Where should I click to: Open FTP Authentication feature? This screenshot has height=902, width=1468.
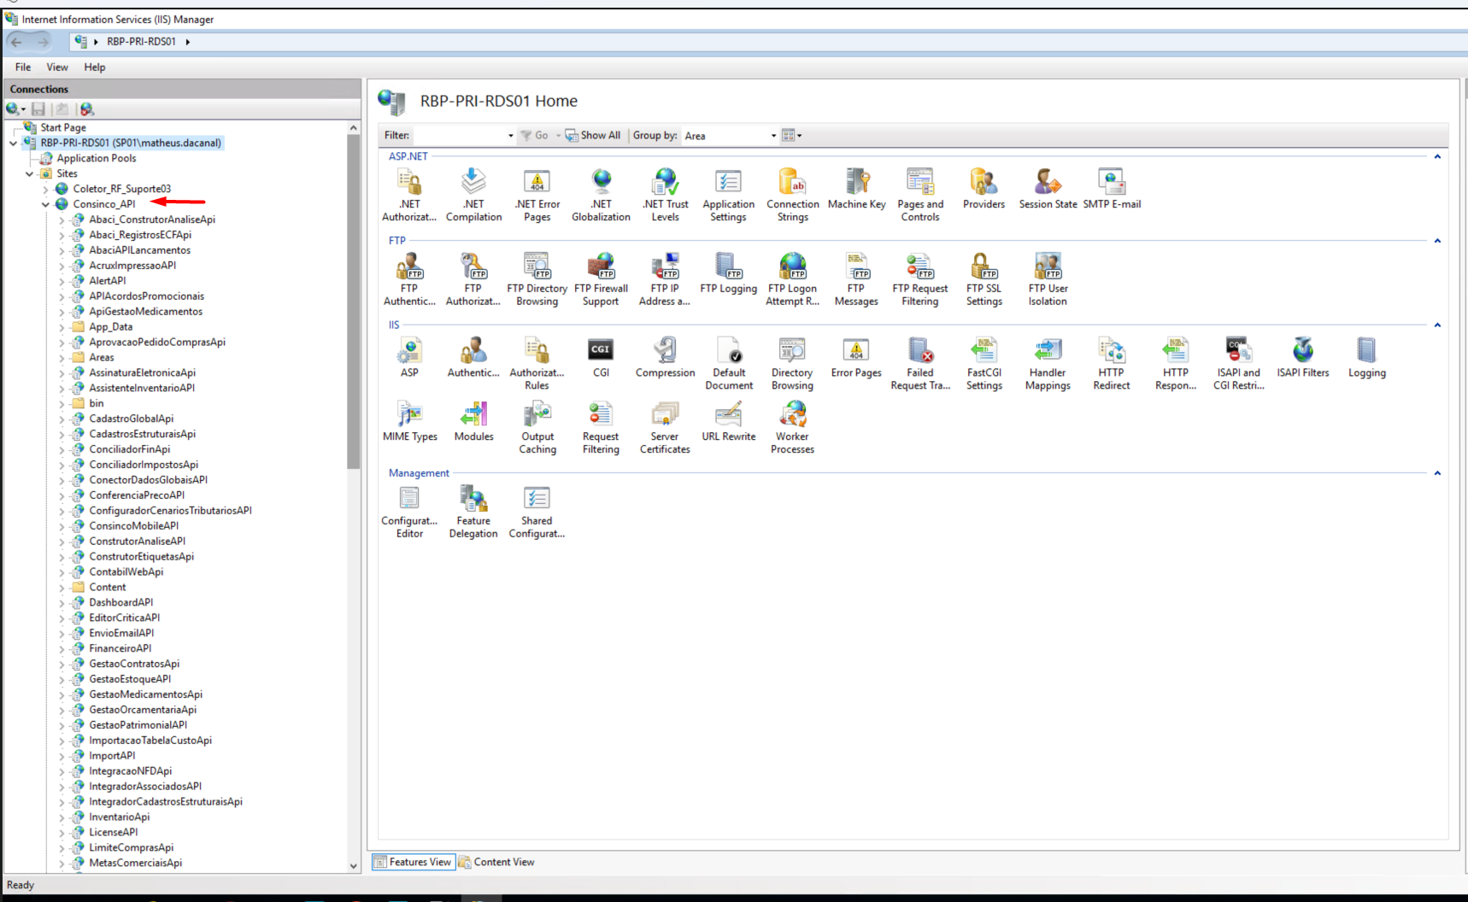point(409,279)
